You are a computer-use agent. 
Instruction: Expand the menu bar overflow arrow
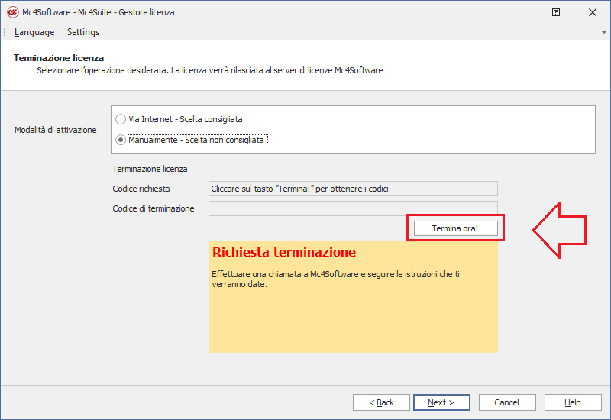(x=604, y=32)
